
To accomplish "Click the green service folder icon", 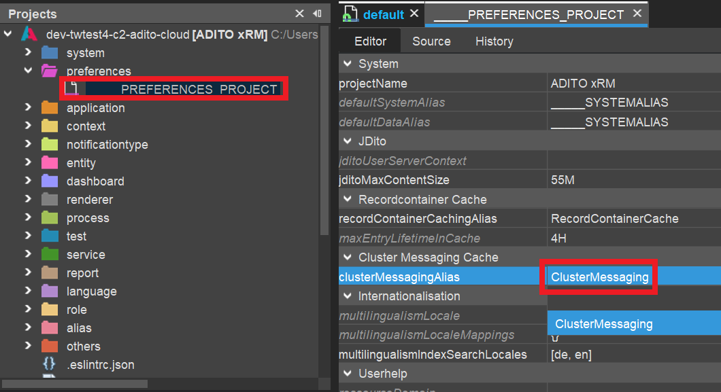I will pos(50,255).
